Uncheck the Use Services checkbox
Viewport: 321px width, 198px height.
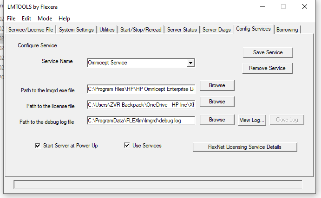coord(127,146)
